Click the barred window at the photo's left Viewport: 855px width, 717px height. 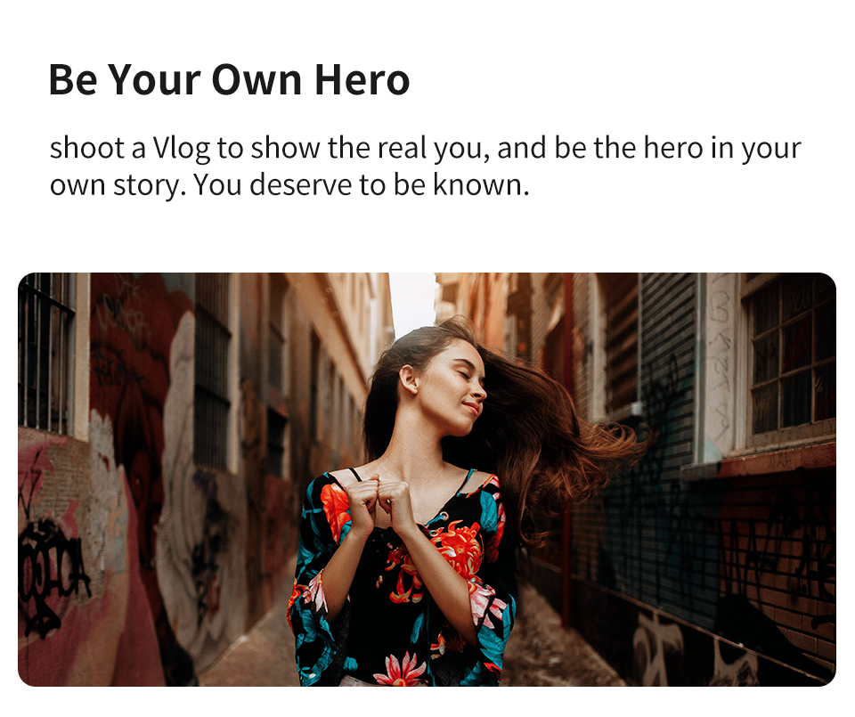(x=46, y=354)
